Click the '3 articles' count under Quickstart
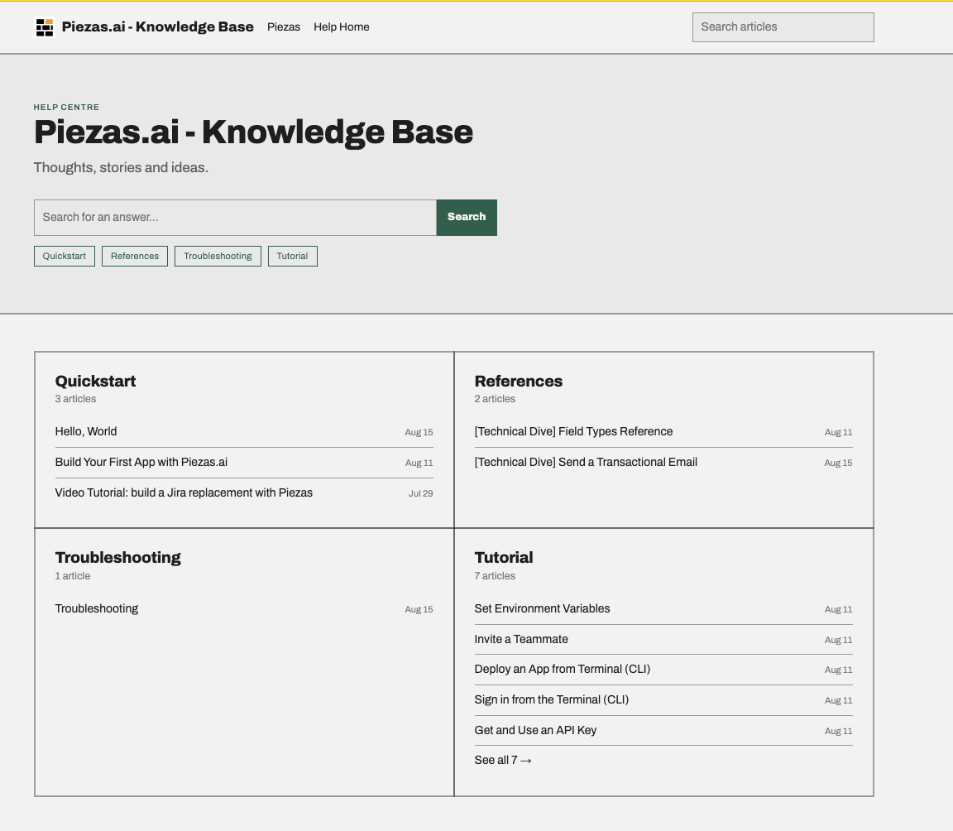The width and height of the screenshot is (953, 831). [x=75, y=399]
